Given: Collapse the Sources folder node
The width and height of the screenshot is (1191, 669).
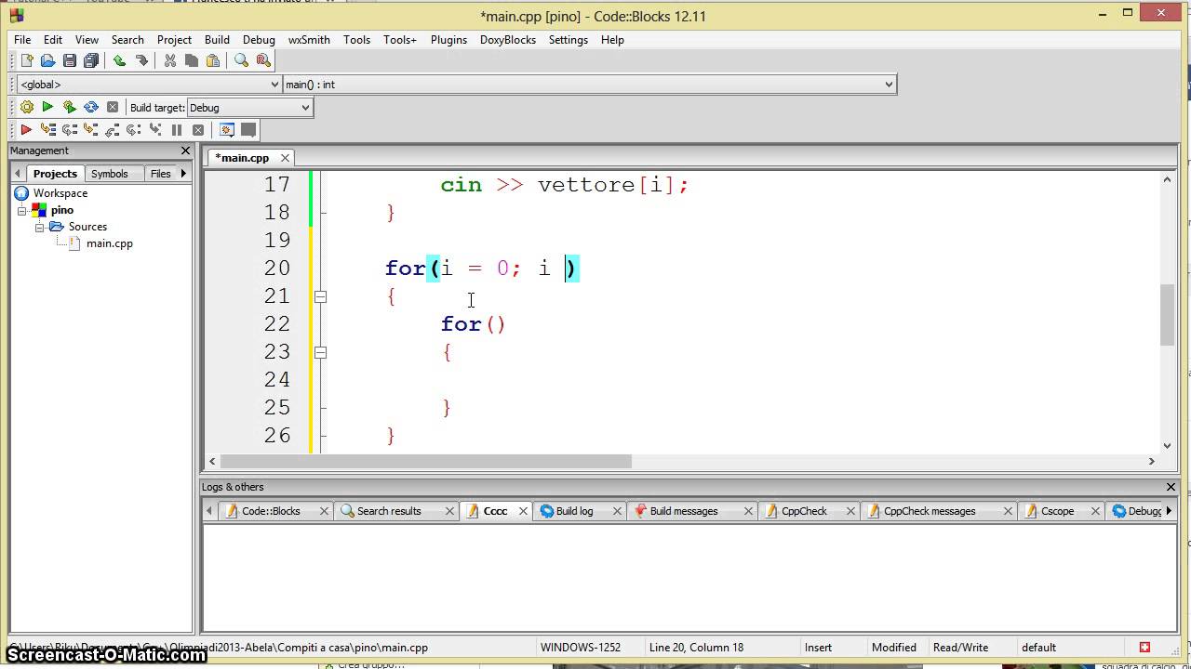Looking at the screenshot, I should coord(40,228).
